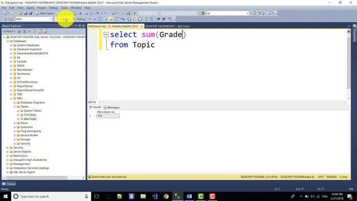Click the Parse checkmark icon
This screenshot has width=357, height=201.
click(x=95, y=19)
